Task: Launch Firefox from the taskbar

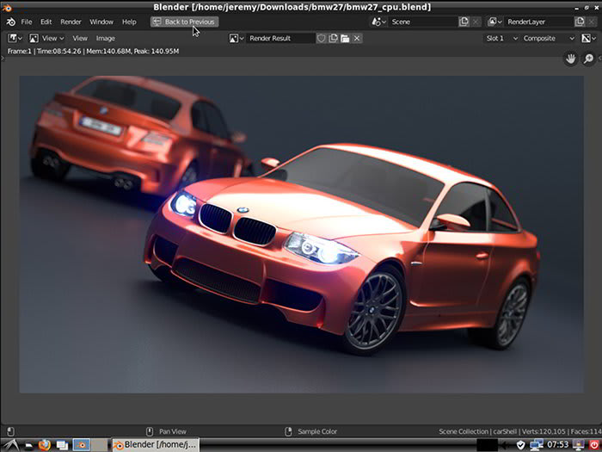Action: click(x=45, y=445)
